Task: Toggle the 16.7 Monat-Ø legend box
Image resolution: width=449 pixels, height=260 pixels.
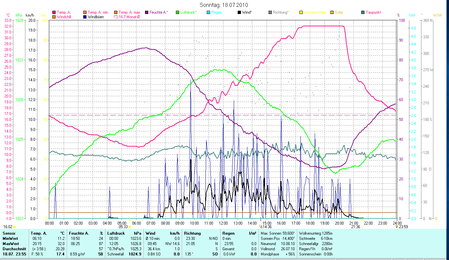Action: (x=116, y=17)
